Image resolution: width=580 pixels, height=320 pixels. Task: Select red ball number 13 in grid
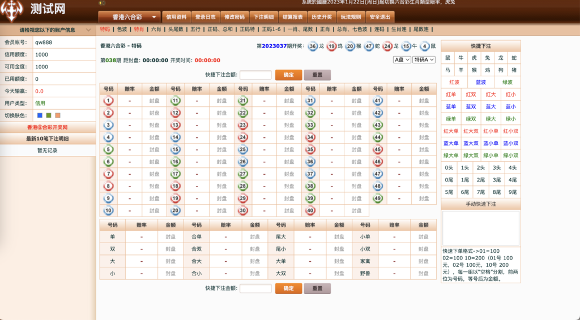(176, 125)
